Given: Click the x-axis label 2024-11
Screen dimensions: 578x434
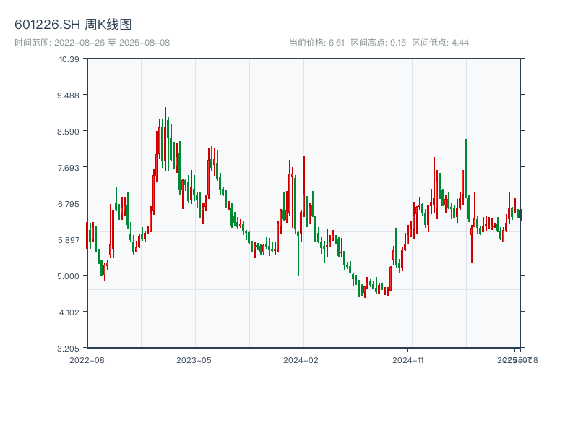Looking at the screenshot, I should coord(407,360).
